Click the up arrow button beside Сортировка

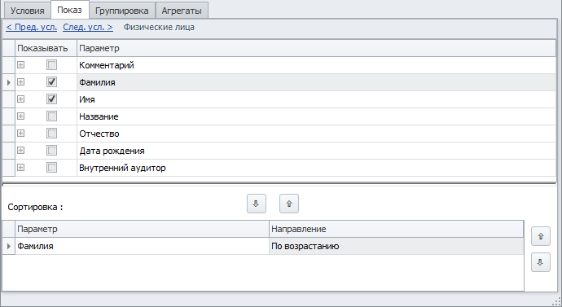click(x=289, y=204)
